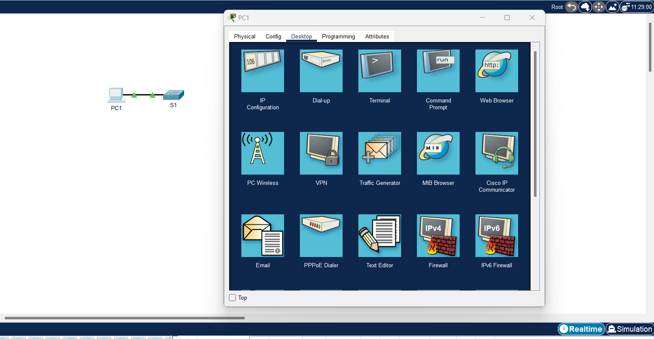Open the Programming tab
This screenshot has width=654, height=339.
[338, 36]
